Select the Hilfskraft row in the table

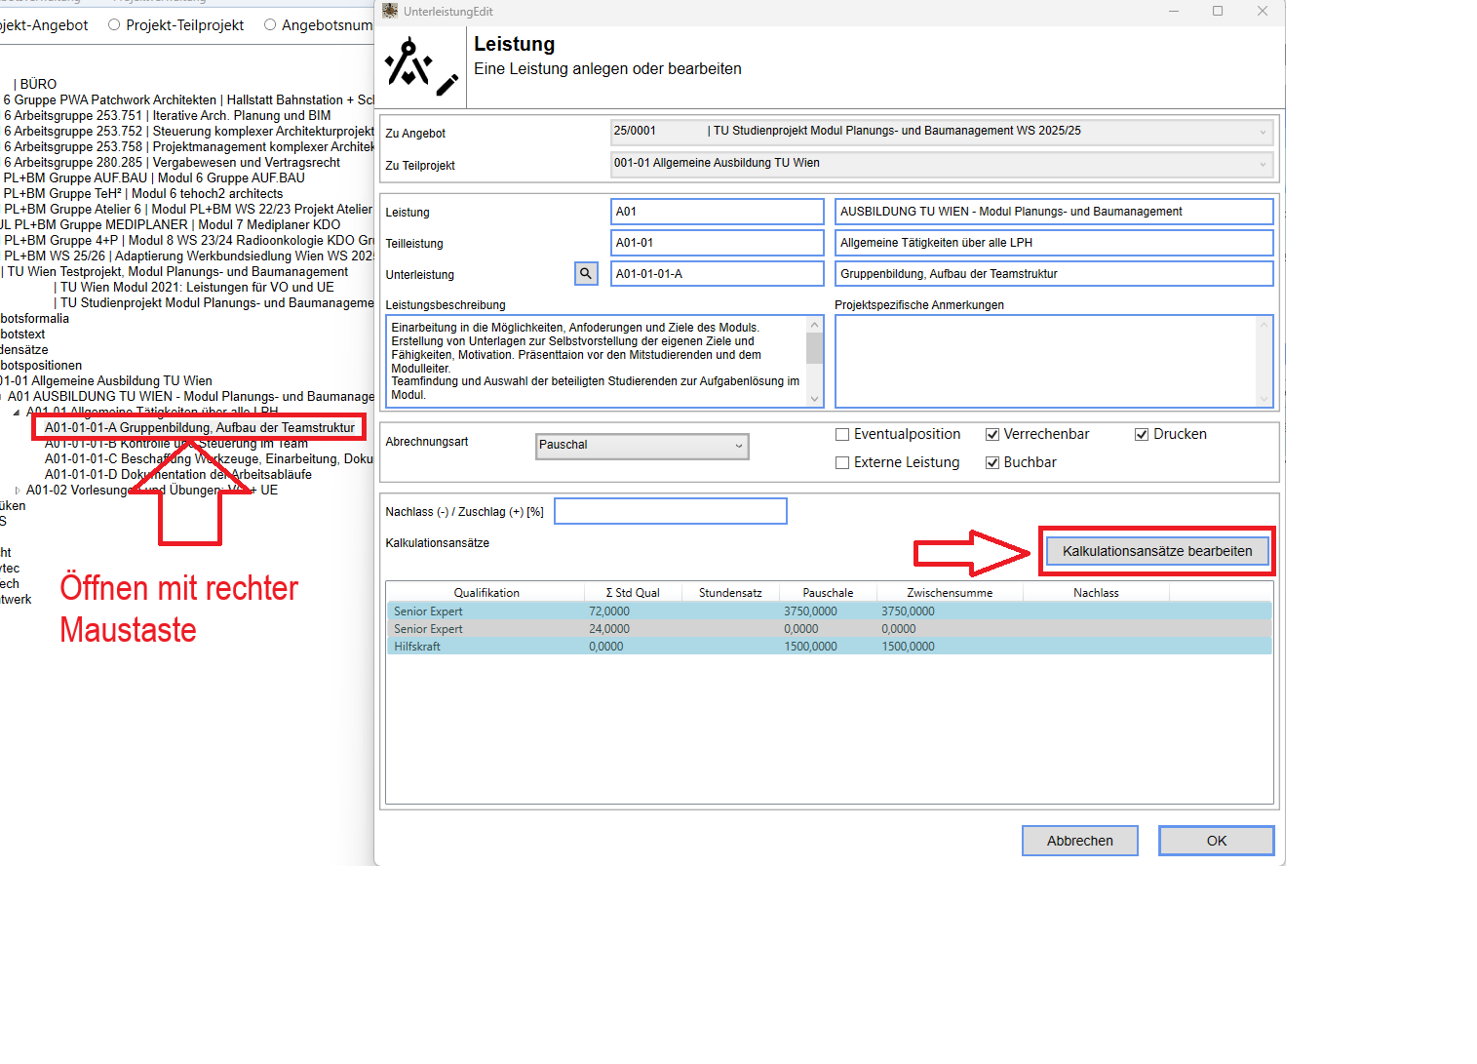point(417,647)
